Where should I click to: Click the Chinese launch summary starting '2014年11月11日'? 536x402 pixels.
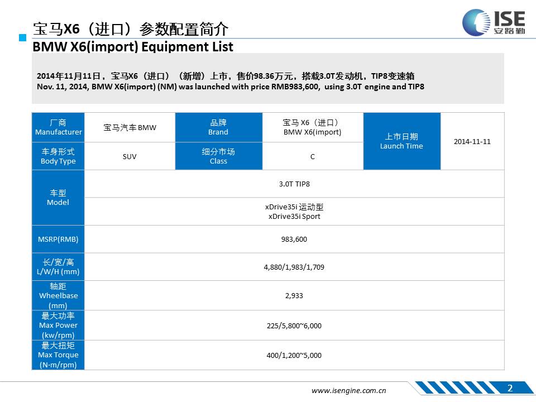pyautogui.click(x=226, y=76)
